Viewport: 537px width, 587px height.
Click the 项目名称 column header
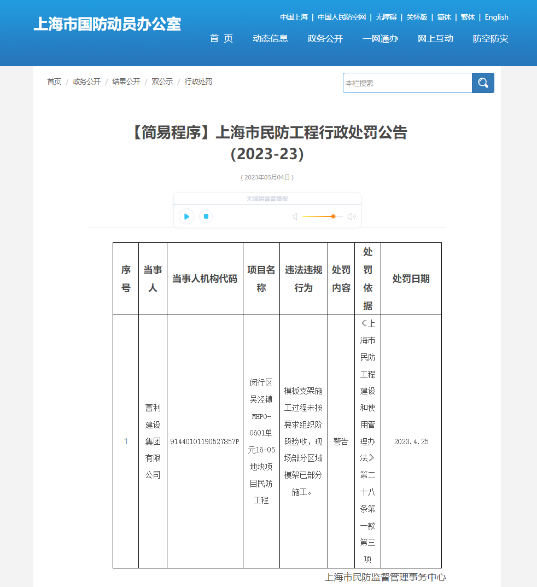(x=261, y=279)
